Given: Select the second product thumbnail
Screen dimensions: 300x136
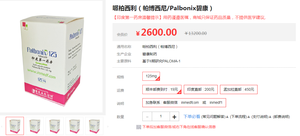Looking at the screenshot, I should [35, 126].
